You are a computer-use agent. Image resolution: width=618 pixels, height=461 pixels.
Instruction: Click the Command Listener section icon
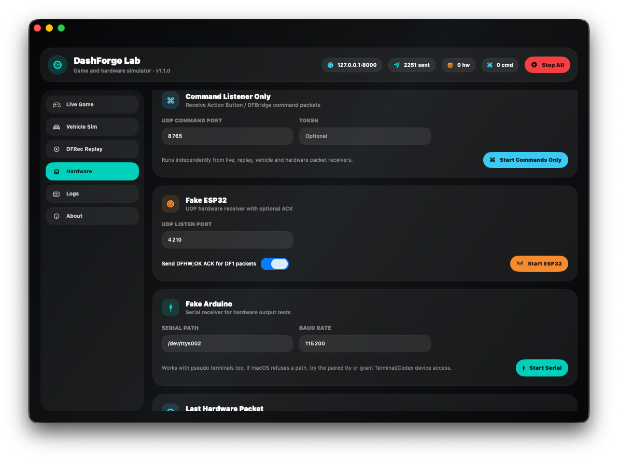pyautogui.click(x=170, y=100)
